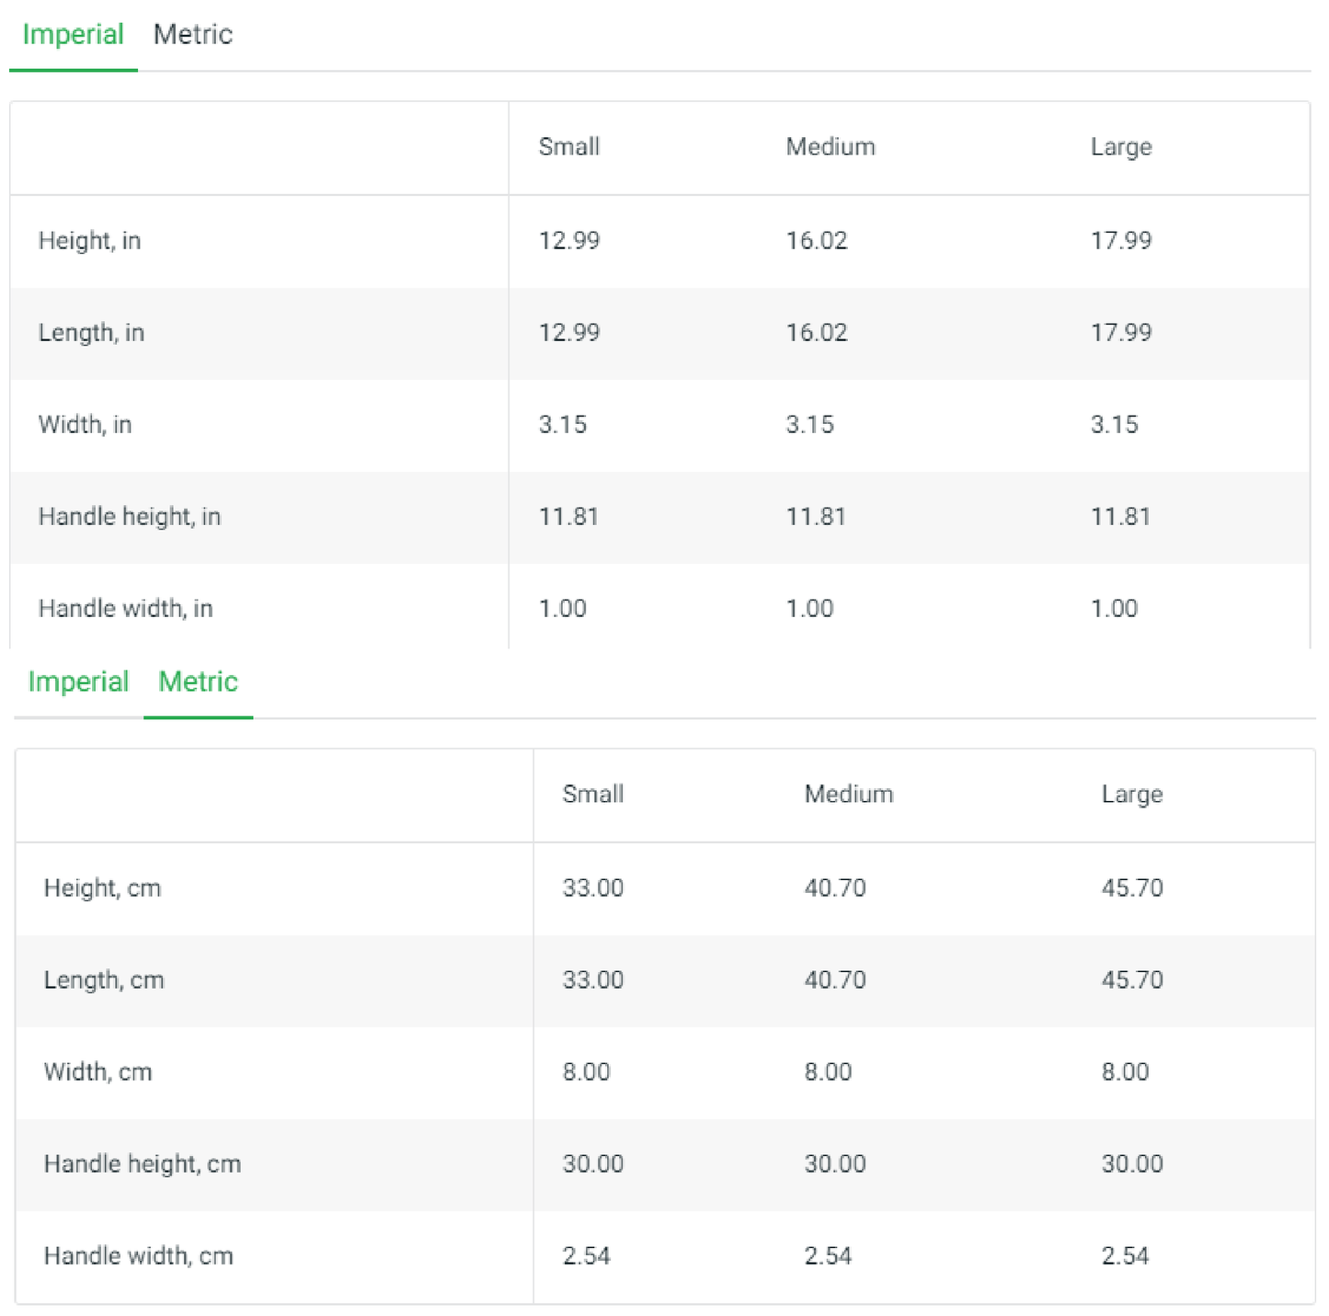Click the Small handle height value 11.81
Viewport: 1329px width, 1316px height.
pyautogui.click(x=568, y=517)
